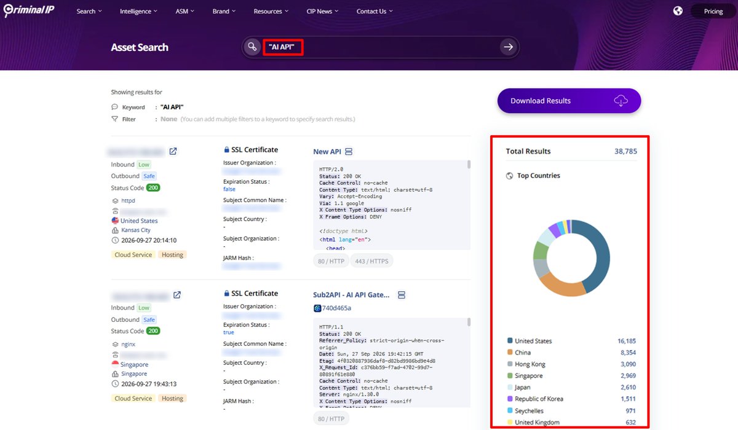Image resolution: width=738 pixels, height=430 pixels.
Task: Expand the Search navigation menu
Action: click(x=89, y=11)
